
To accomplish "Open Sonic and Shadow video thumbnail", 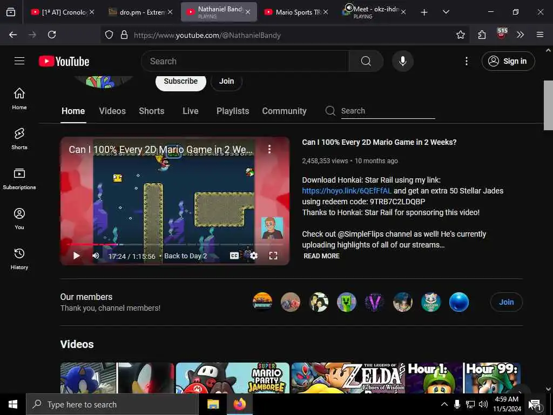I will 117,378.
